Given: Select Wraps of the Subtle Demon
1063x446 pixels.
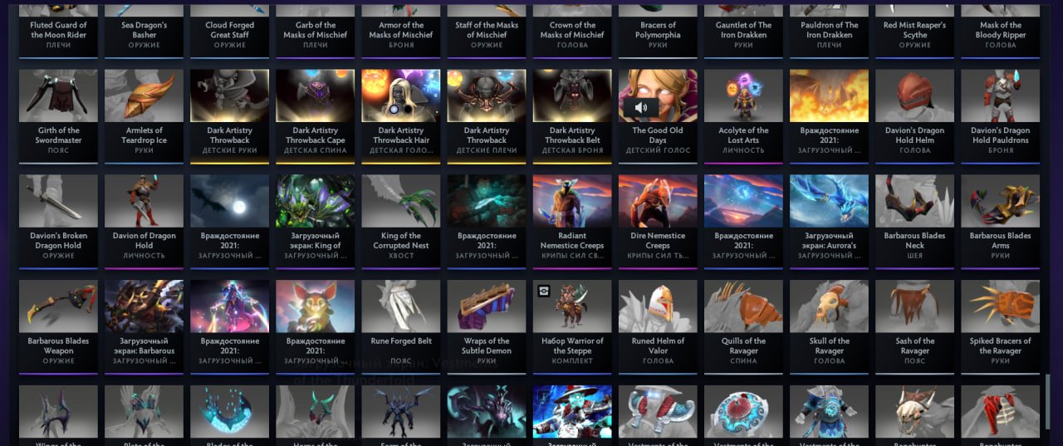Looking at the screenshot, I should (x=487, y=326).
